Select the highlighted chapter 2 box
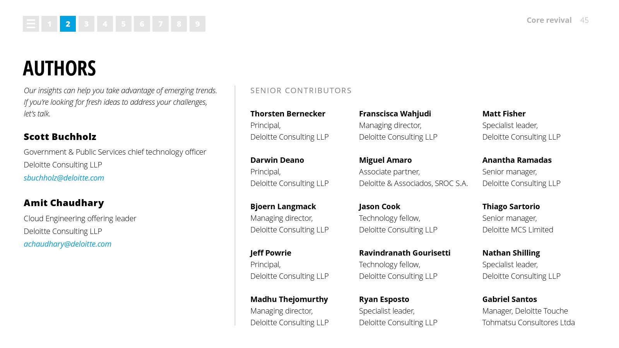The width and height of the screenshot is (619, 348). 68,24
